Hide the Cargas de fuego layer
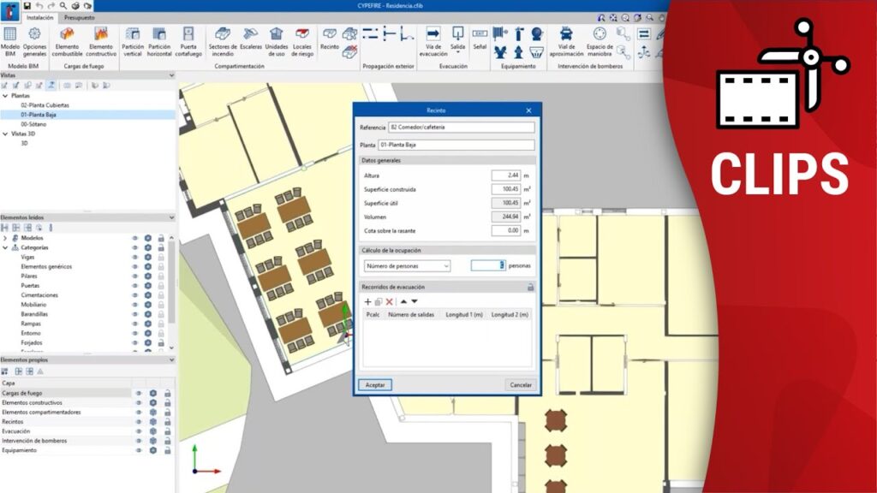 pyautogui.click(x=138, y=393)
